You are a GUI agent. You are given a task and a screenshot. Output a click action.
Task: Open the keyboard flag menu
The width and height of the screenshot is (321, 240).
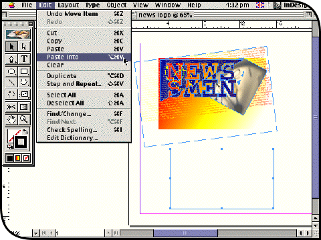(260, 5)
